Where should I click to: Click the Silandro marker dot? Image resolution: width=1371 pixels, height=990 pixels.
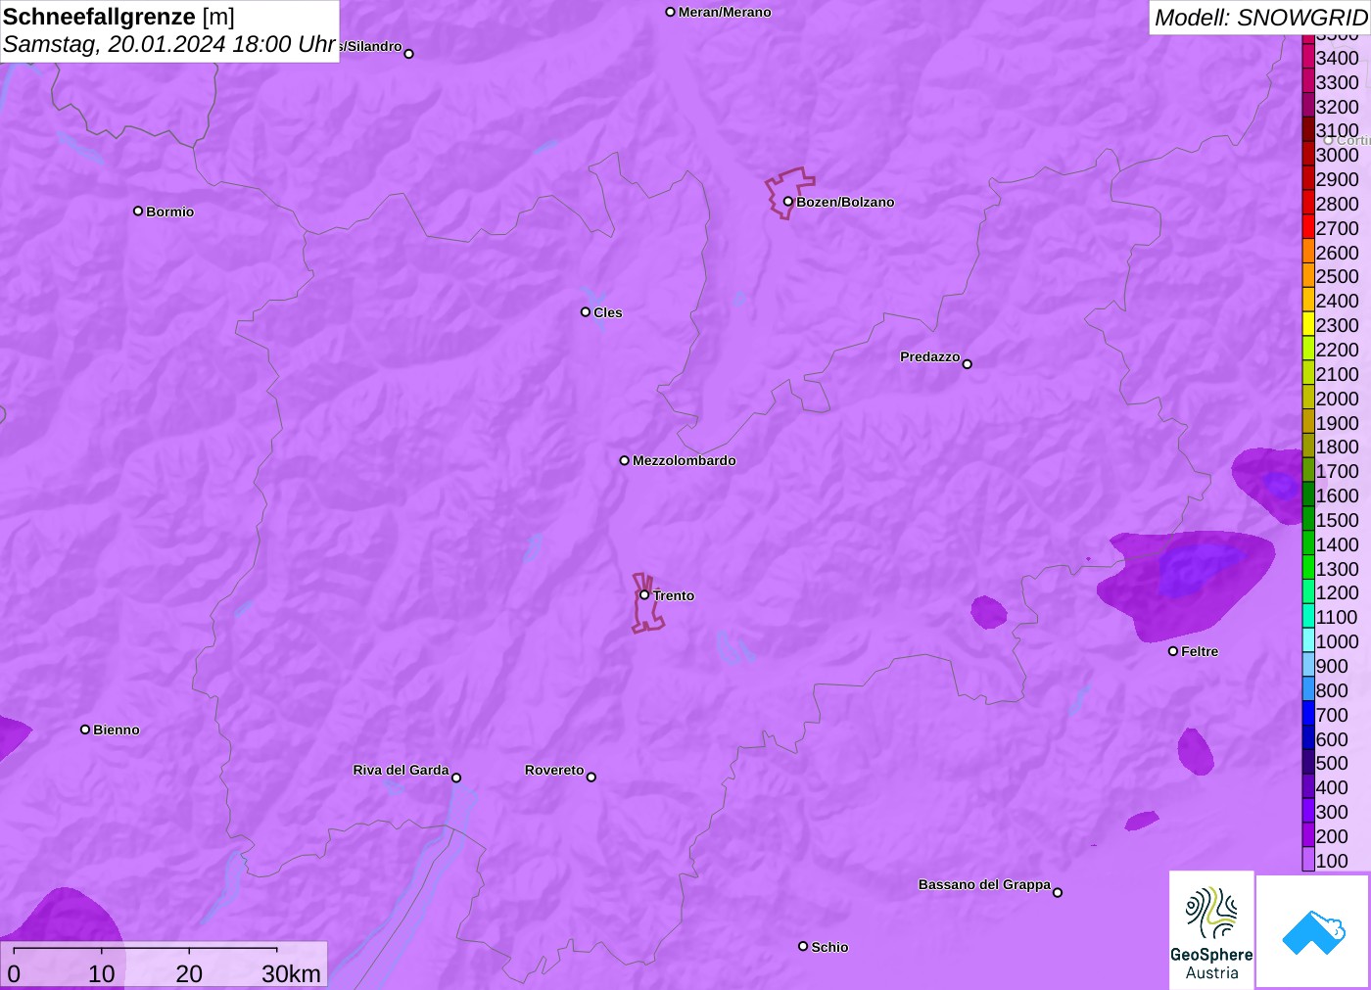[x=409, y=54]
